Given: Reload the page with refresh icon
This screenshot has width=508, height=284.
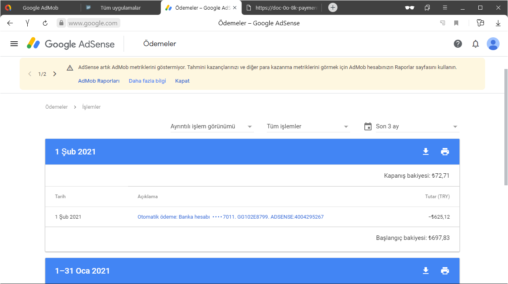Looking at the screenshot, I should 45,23.
